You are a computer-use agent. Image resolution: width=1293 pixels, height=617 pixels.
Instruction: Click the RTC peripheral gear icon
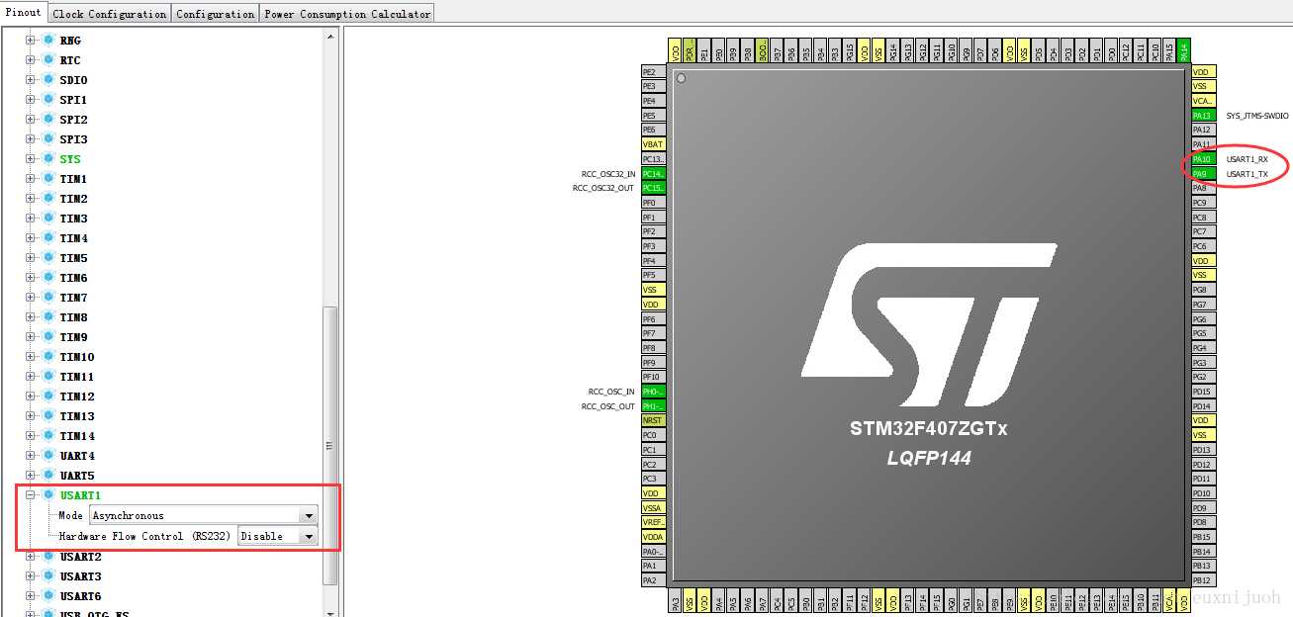[x=47, y=60]
